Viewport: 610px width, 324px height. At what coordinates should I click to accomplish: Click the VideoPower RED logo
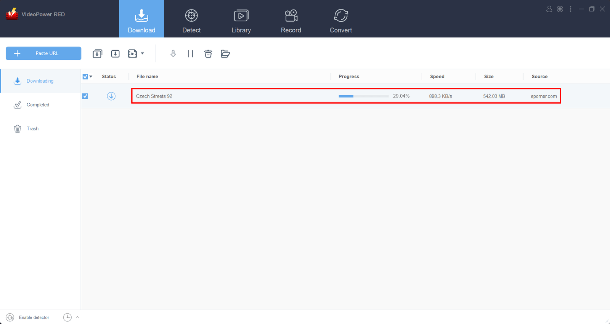pyautogui.click(x=12, y=14)
